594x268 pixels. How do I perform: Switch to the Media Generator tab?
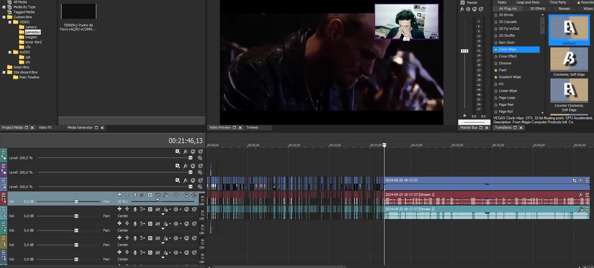[x=80, y=128]
